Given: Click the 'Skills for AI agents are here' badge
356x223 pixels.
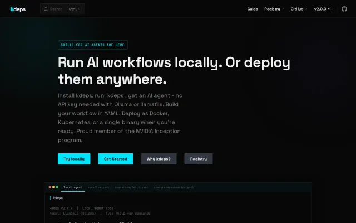Looking at the screenshot, I should [x=93, y=45].
